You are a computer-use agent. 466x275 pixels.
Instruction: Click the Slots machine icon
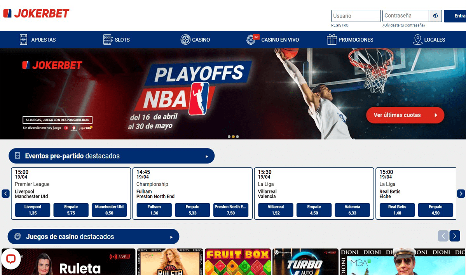coord(108,40)
